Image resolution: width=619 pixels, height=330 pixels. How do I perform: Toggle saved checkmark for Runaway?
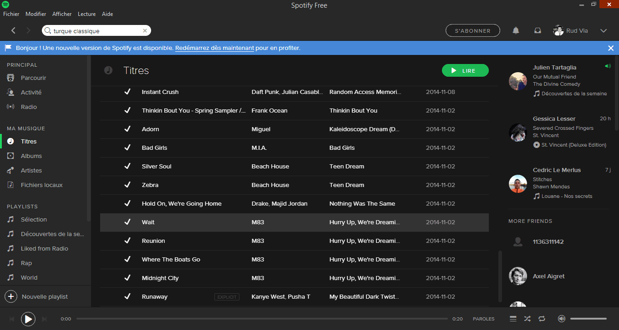point(127,296)
